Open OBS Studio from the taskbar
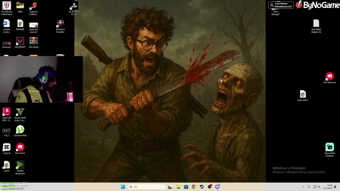The height and width of the screenshot is (191, 340). 210,187
